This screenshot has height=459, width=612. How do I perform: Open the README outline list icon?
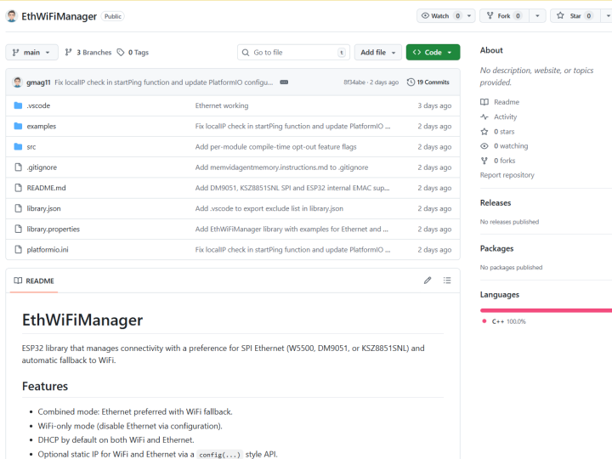447,280
